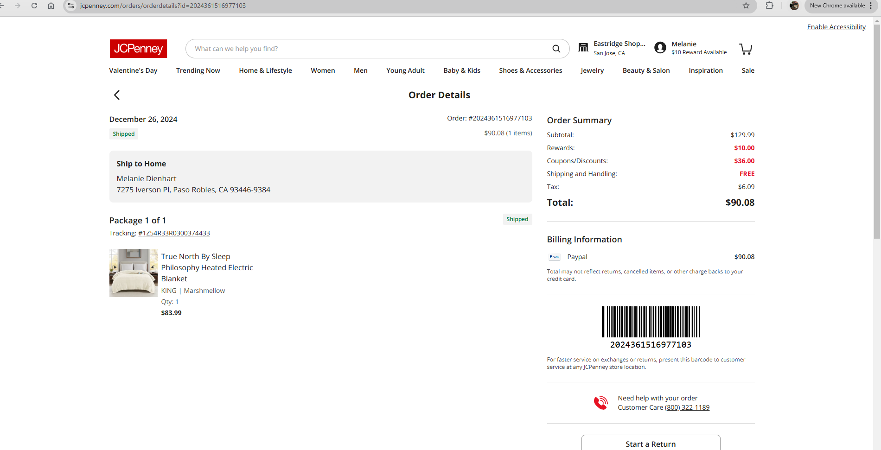Viewport: 881px width, 450px height.
Task: Click the Melanie account avatar icon
Action: pos(660,48)
